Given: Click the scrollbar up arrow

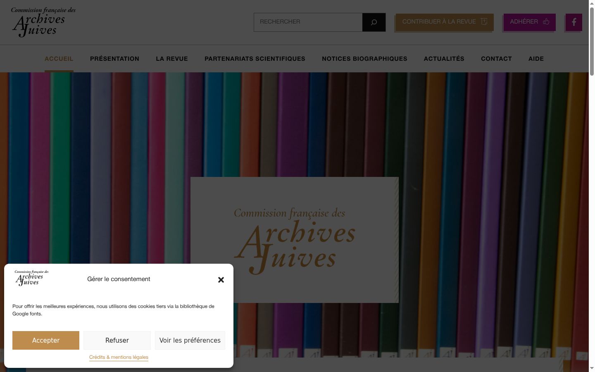Looking at the screenshot, I should pos(592,3).
